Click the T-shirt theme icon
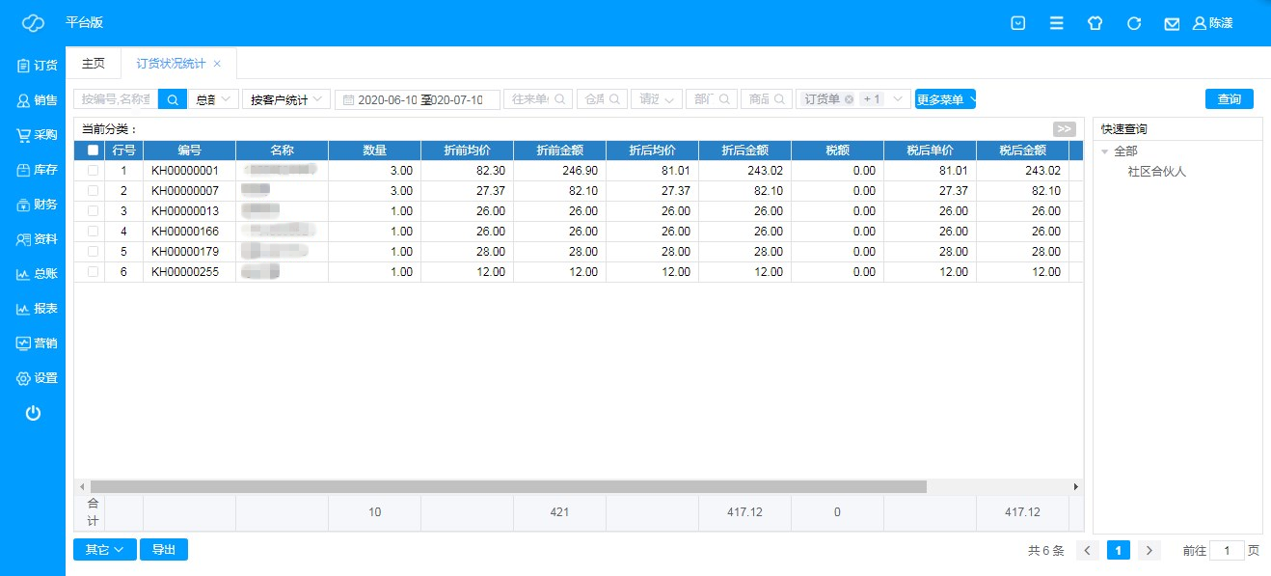1271x576 pixels. coord(1095,23)
